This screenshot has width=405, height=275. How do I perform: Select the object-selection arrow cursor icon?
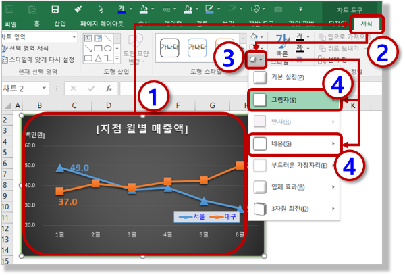pos(101,9)
